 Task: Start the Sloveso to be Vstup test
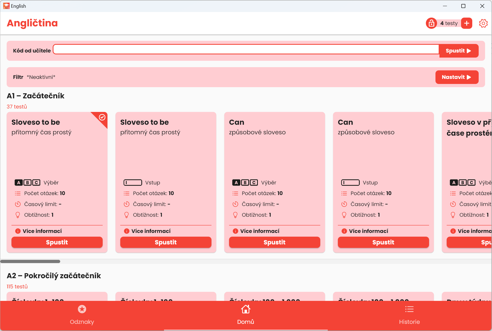[x=166, y=242]
